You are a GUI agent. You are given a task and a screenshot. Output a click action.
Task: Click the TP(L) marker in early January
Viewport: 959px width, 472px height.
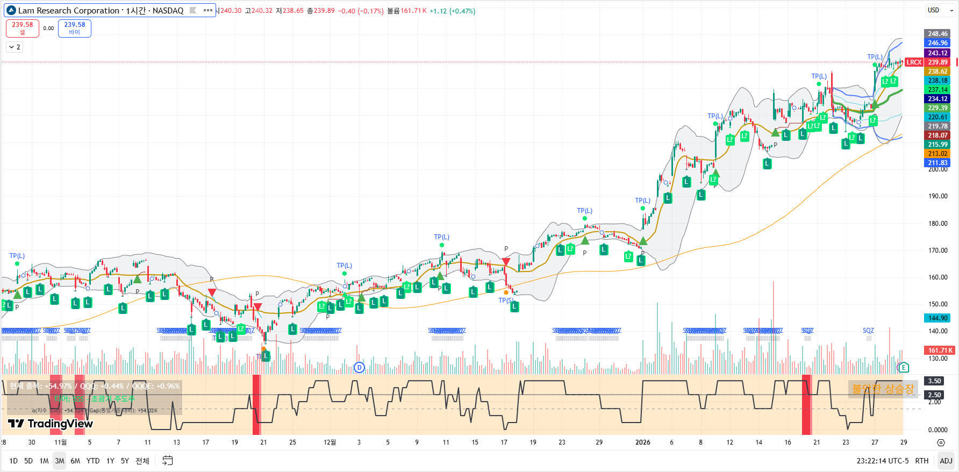(643, 201)
